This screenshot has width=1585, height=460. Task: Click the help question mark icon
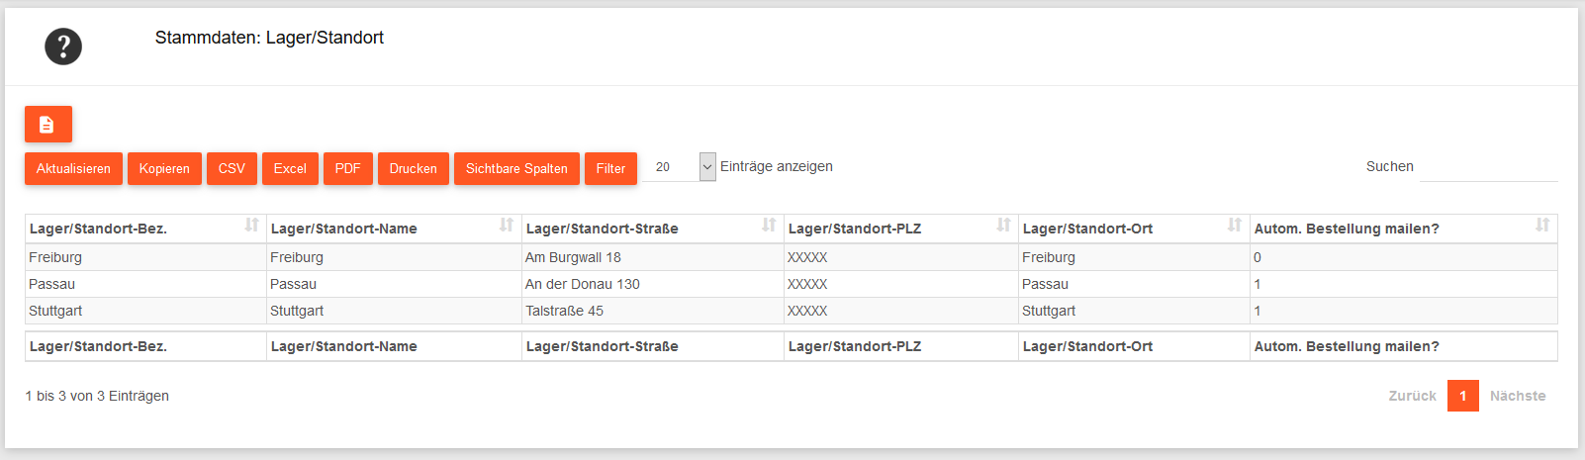coord(63,46)
